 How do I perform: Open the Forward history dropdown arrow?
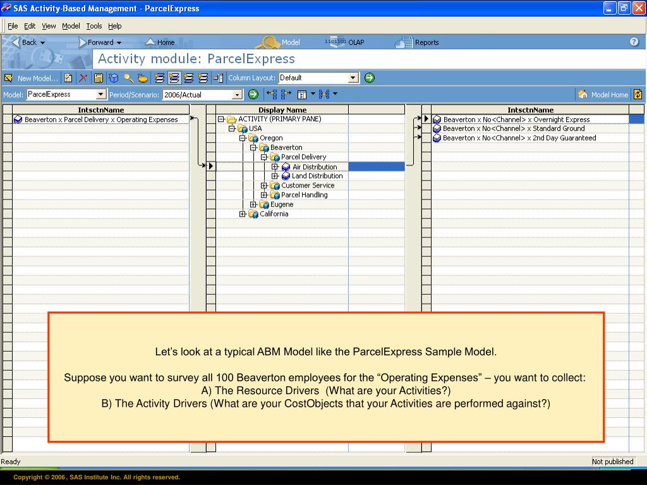[119, 42]
